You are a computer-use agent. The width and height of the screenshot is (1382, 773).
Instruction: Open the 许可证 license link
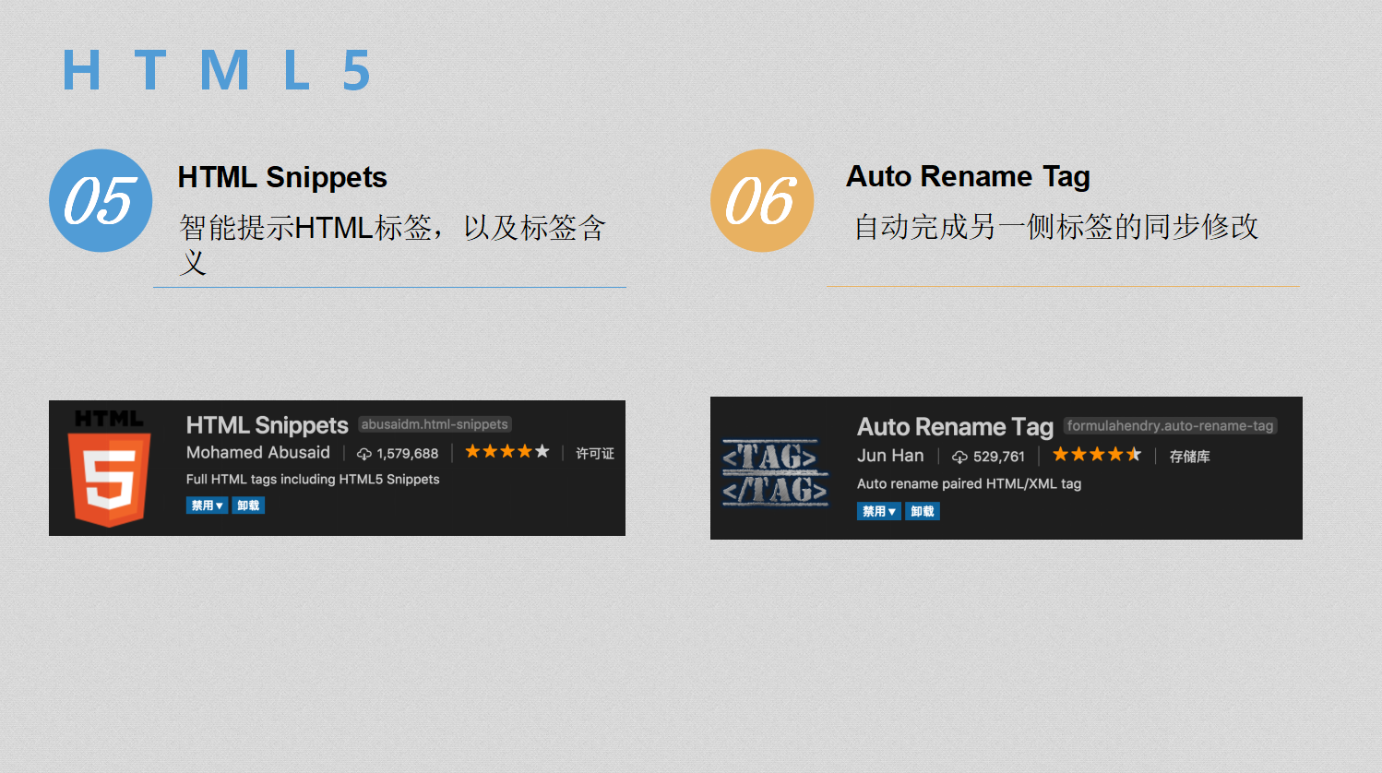[595, 453]
